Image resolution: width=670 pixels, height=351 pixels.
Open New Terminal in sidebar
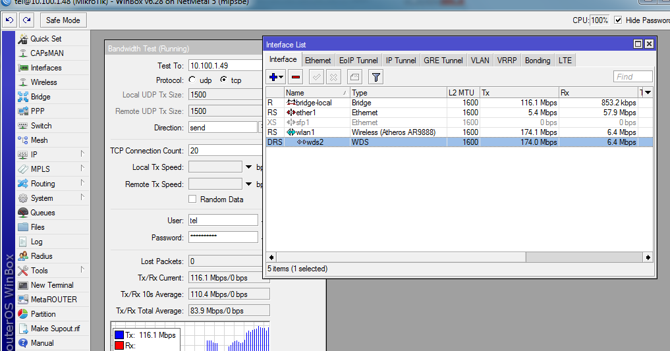(52, 285)
